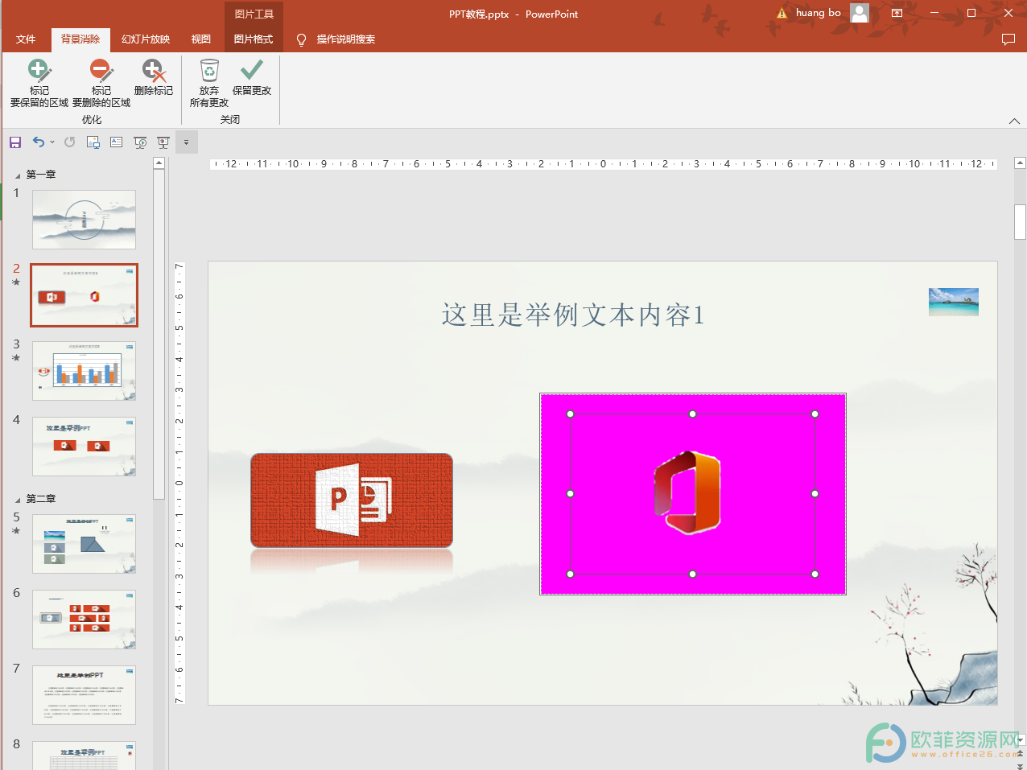Click the user avatar picture
The width and height of the screenshot is (1027, 770).
tap(860, 13)
